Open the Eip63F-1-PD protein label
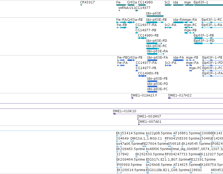 tap(212, 63)
